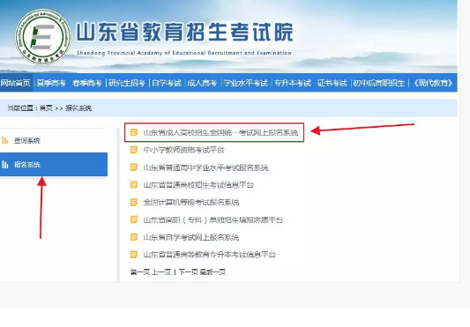Image resolution: width=470 pixels, height=327 pixels.
Task: Open 网站首页 in the navigation bar
Action: pyautogui.click(x=15, y=83)
